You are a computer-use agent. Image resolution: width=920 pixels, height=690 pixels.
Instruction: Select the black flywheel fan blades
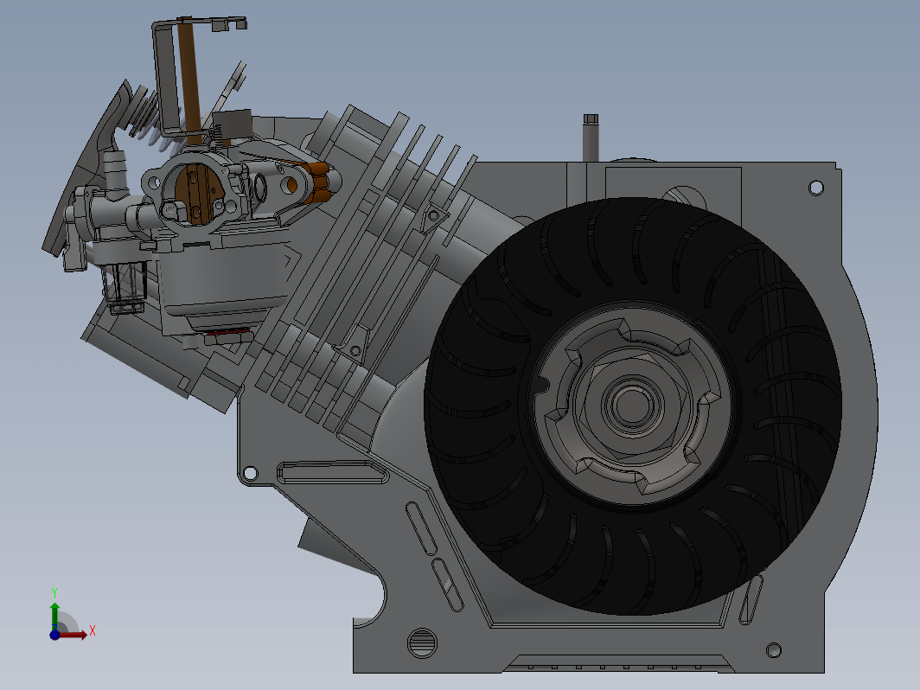pos(633,406)
